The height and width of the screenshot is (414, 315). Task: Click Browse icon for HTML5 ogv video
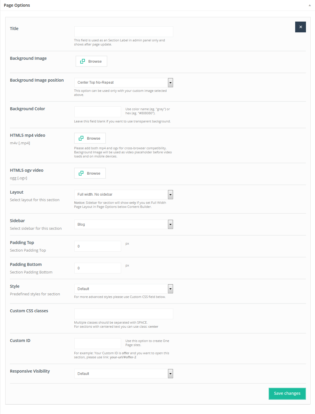pyautogui.click(x=81, y=173)
